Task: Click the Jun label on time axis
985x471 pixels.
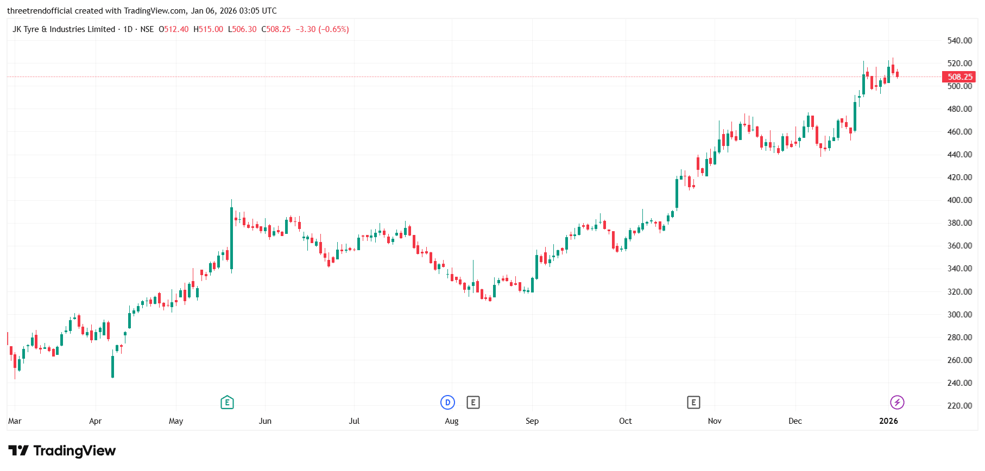Action: tap(265, 421)
